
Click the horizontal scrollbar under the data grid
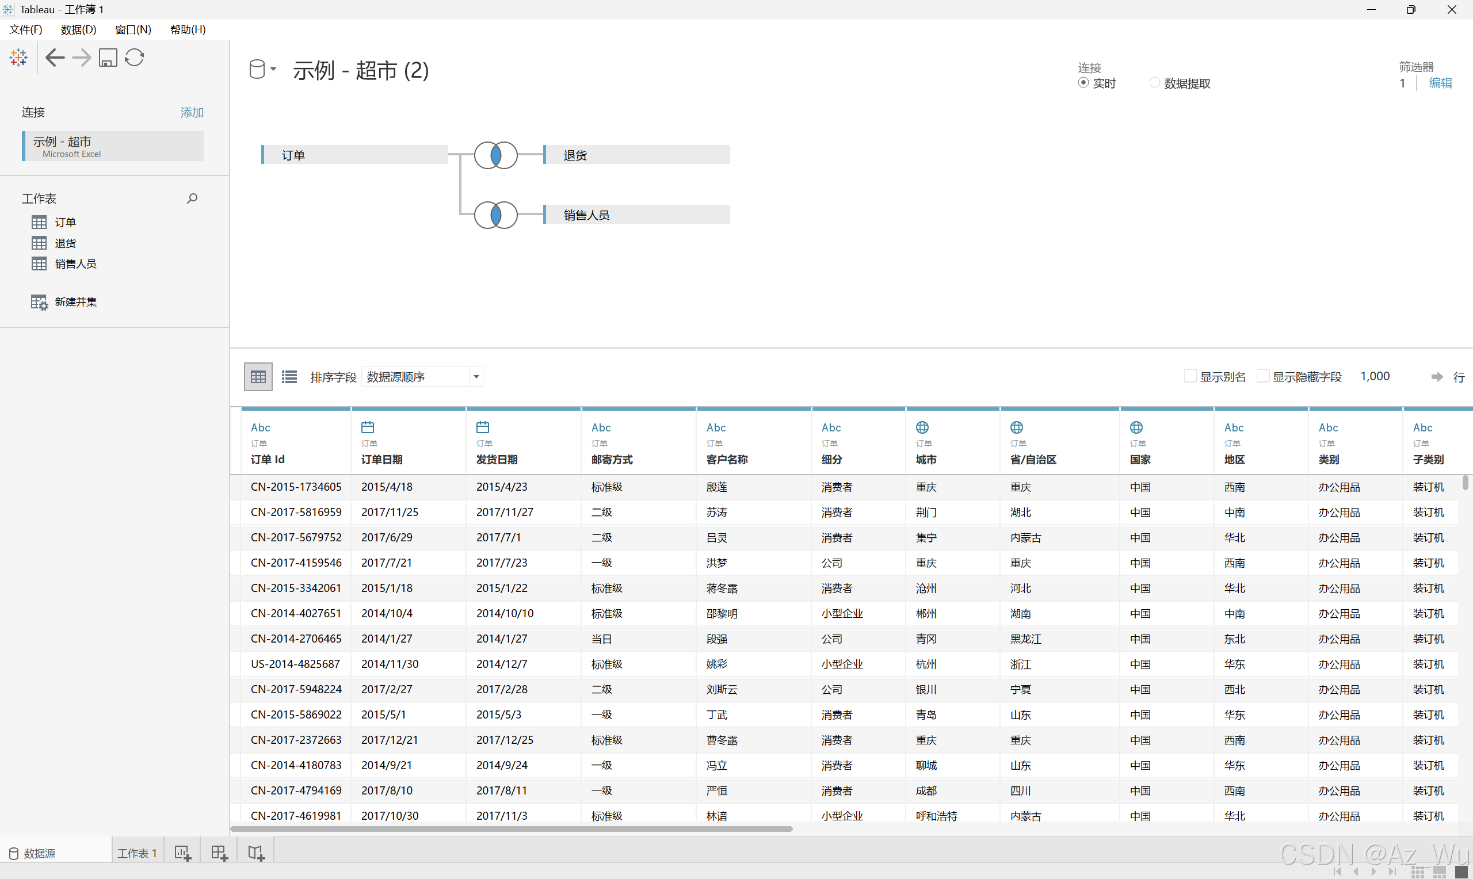(x=510, y=828)
